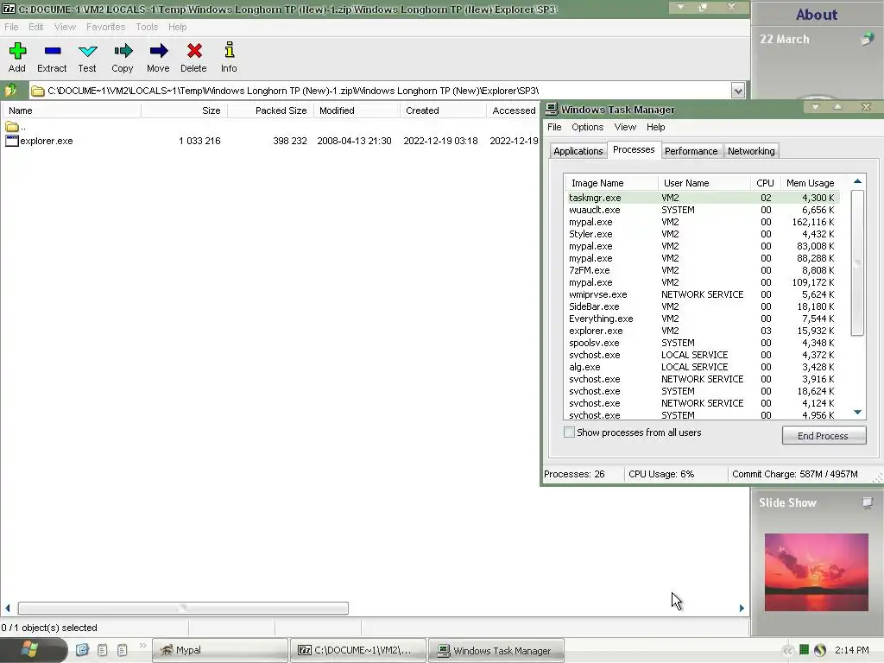Click Task Manager title bar computer icon
884x663 pixels.
pyautogui.click(x=552, y=110)
